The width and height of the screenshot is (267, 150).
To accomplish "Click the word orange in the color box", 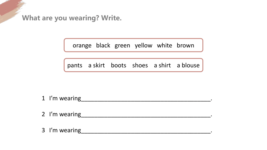I will (x=82, y=46).
